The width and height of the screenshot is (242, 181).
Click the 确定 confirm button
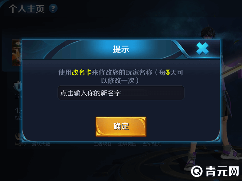click(x=121, y=126)
